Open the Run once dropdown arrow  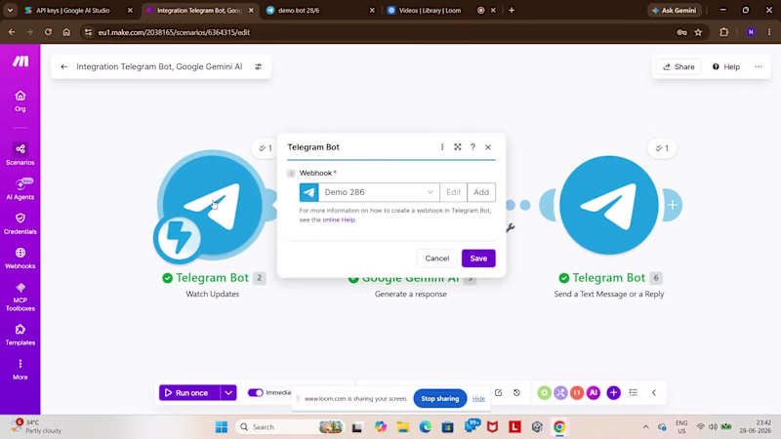click(x=228, y=393)
